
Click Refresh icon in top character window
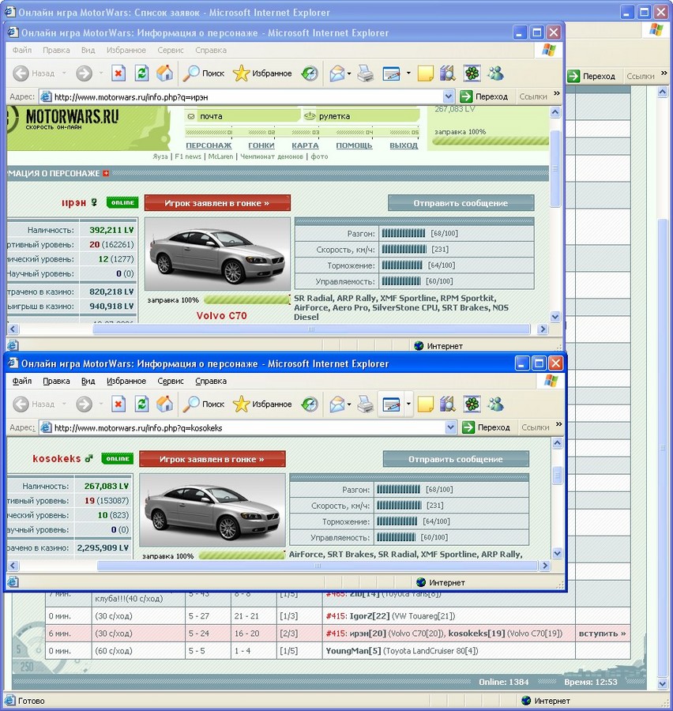(142, 73)
